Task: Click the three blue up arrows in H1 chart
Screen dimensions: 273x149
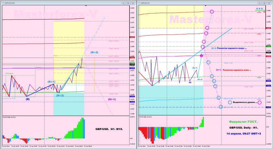Action: [259, 9]
